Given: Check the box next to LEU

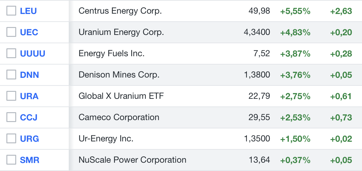Looking at the screenshot, I should tap(11, 11).
